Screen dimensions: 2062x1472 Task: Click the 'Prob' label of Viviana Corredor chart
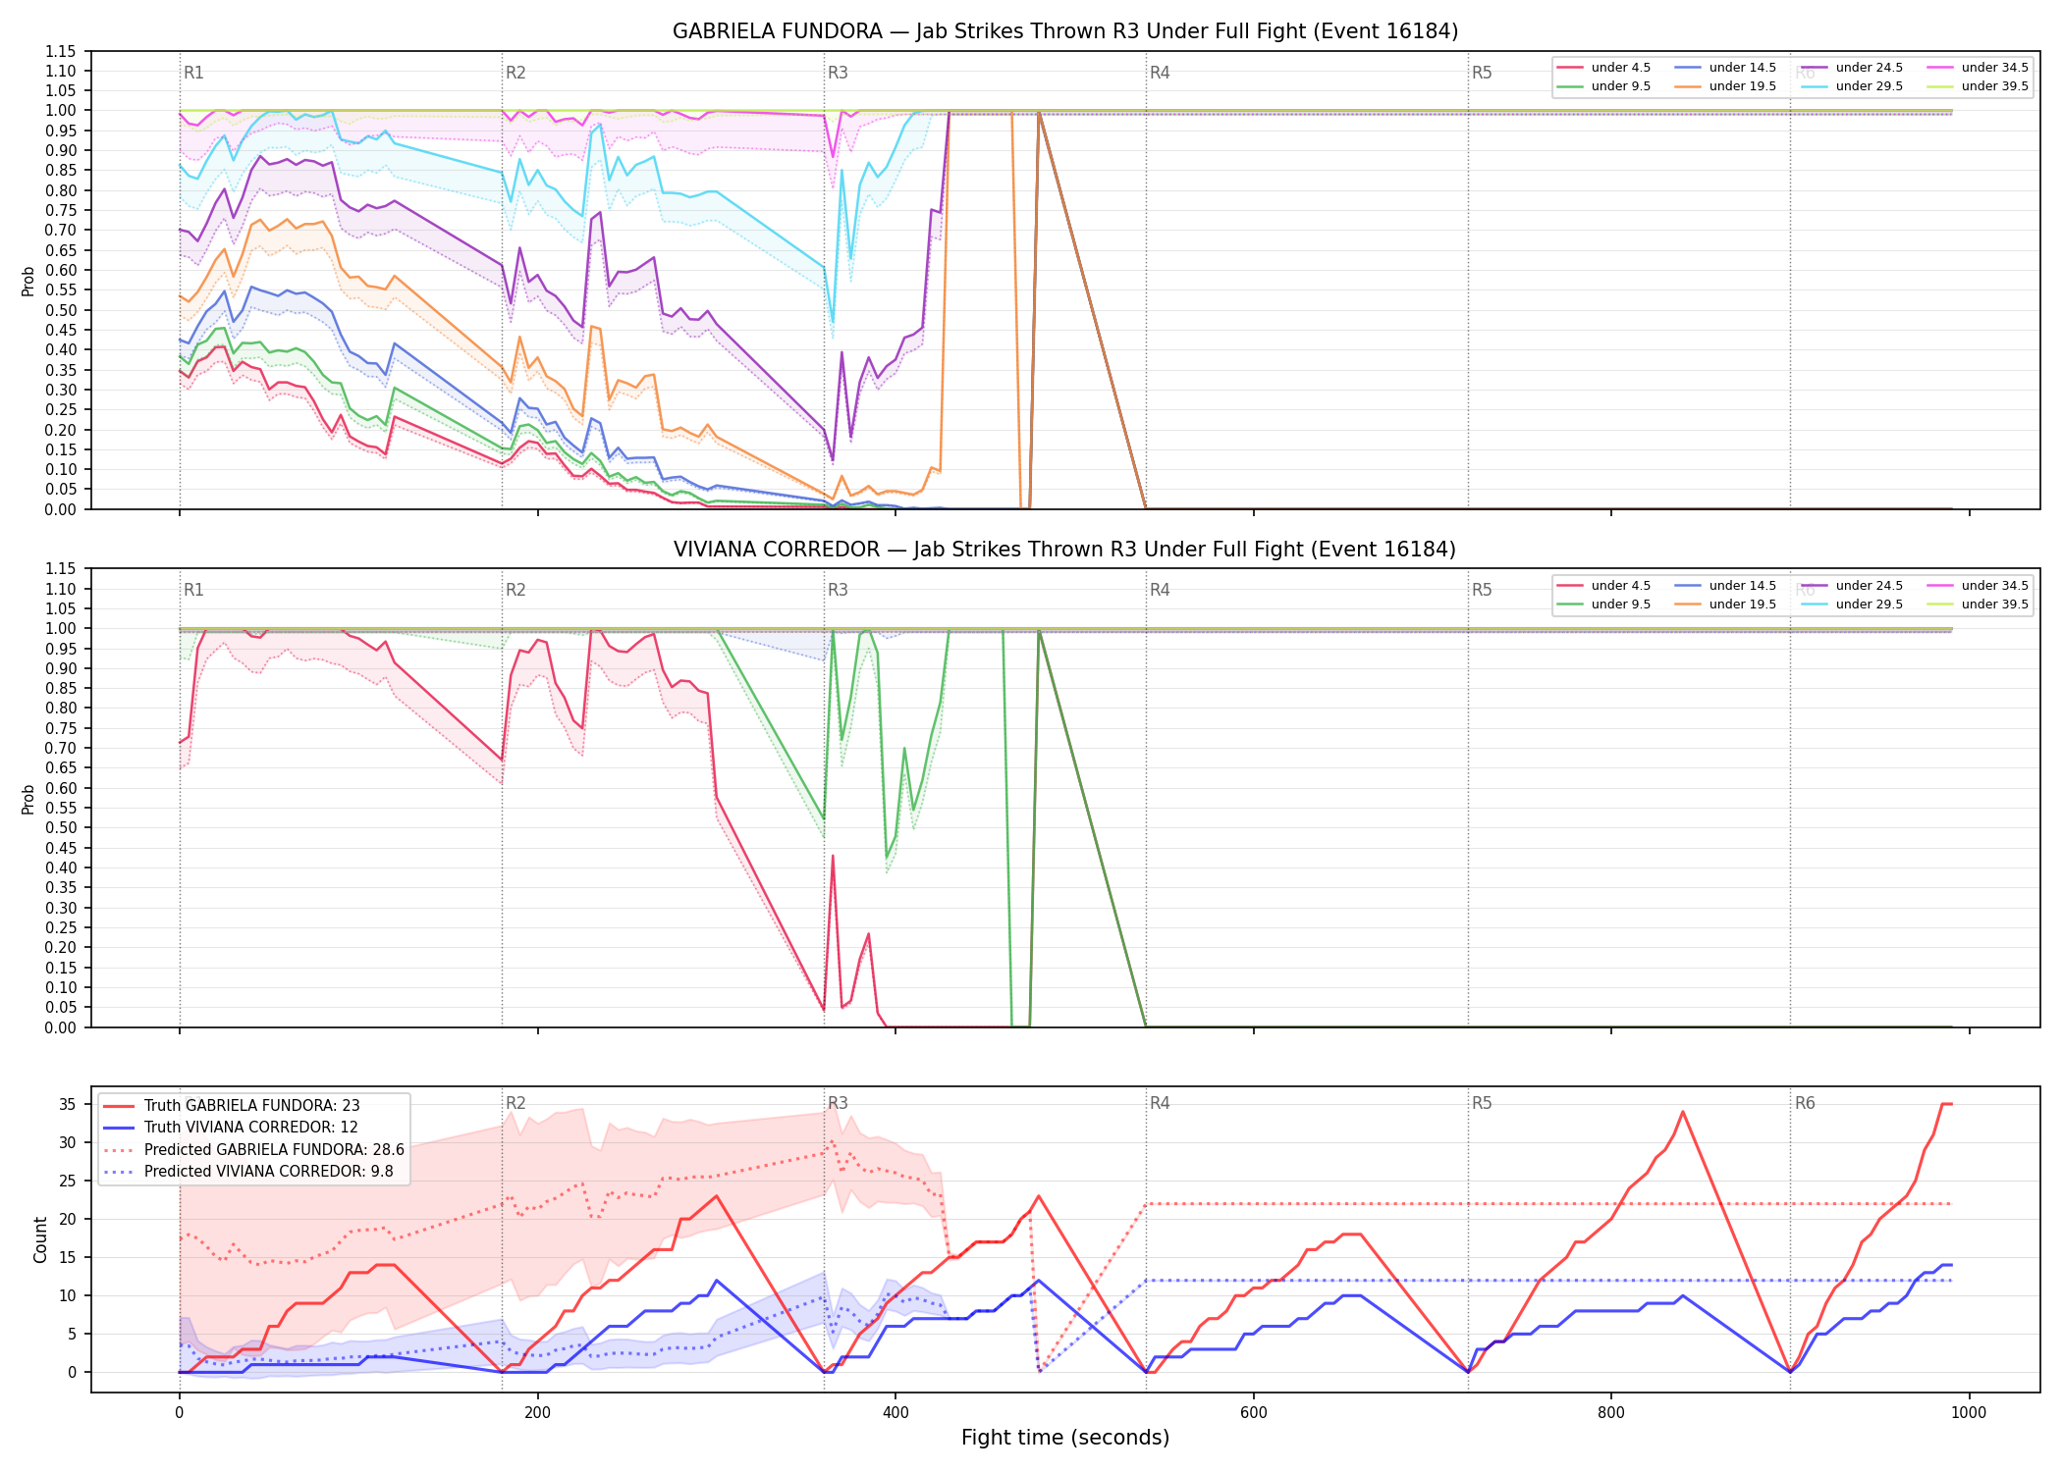[x=27, y=800]
